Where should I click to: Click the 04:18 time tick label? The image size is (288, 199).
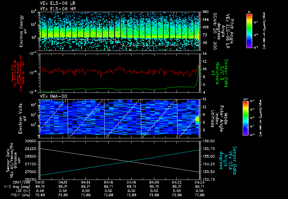pyautogui.click(x=131, y=182)
